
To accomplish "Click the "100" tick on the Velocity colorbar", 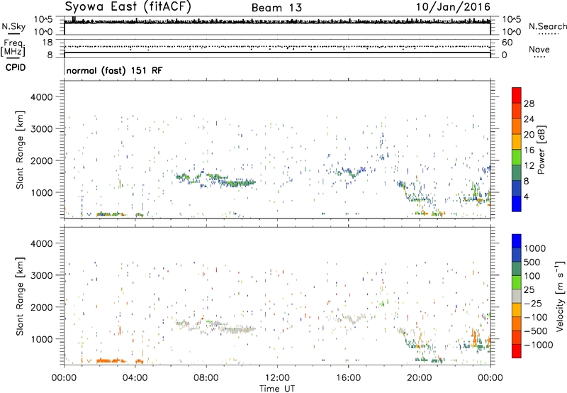I will (532, 276).
